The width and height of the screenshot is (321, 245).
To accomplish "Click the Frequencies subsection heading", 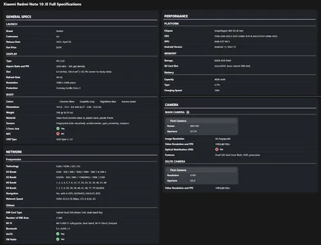I will coord(13,159).
